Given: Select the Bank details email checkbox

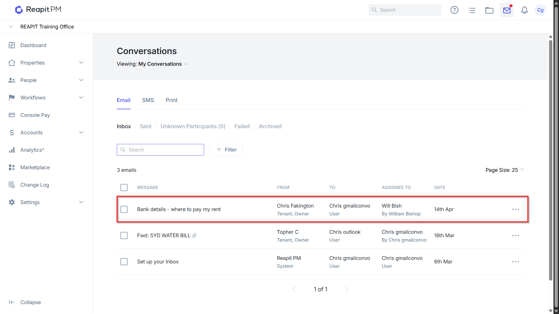Looking at the screenshot, I should pos(124,209).
